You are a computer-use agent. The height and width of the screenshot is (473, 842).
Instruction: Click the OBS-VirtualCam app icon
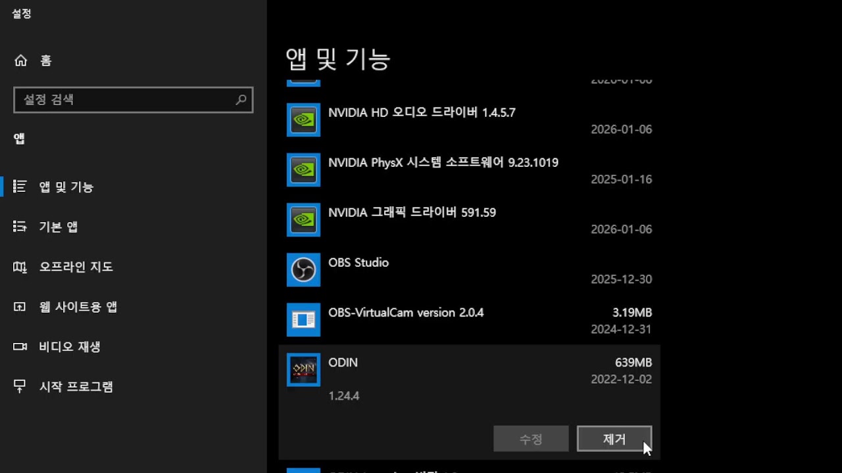303,319
